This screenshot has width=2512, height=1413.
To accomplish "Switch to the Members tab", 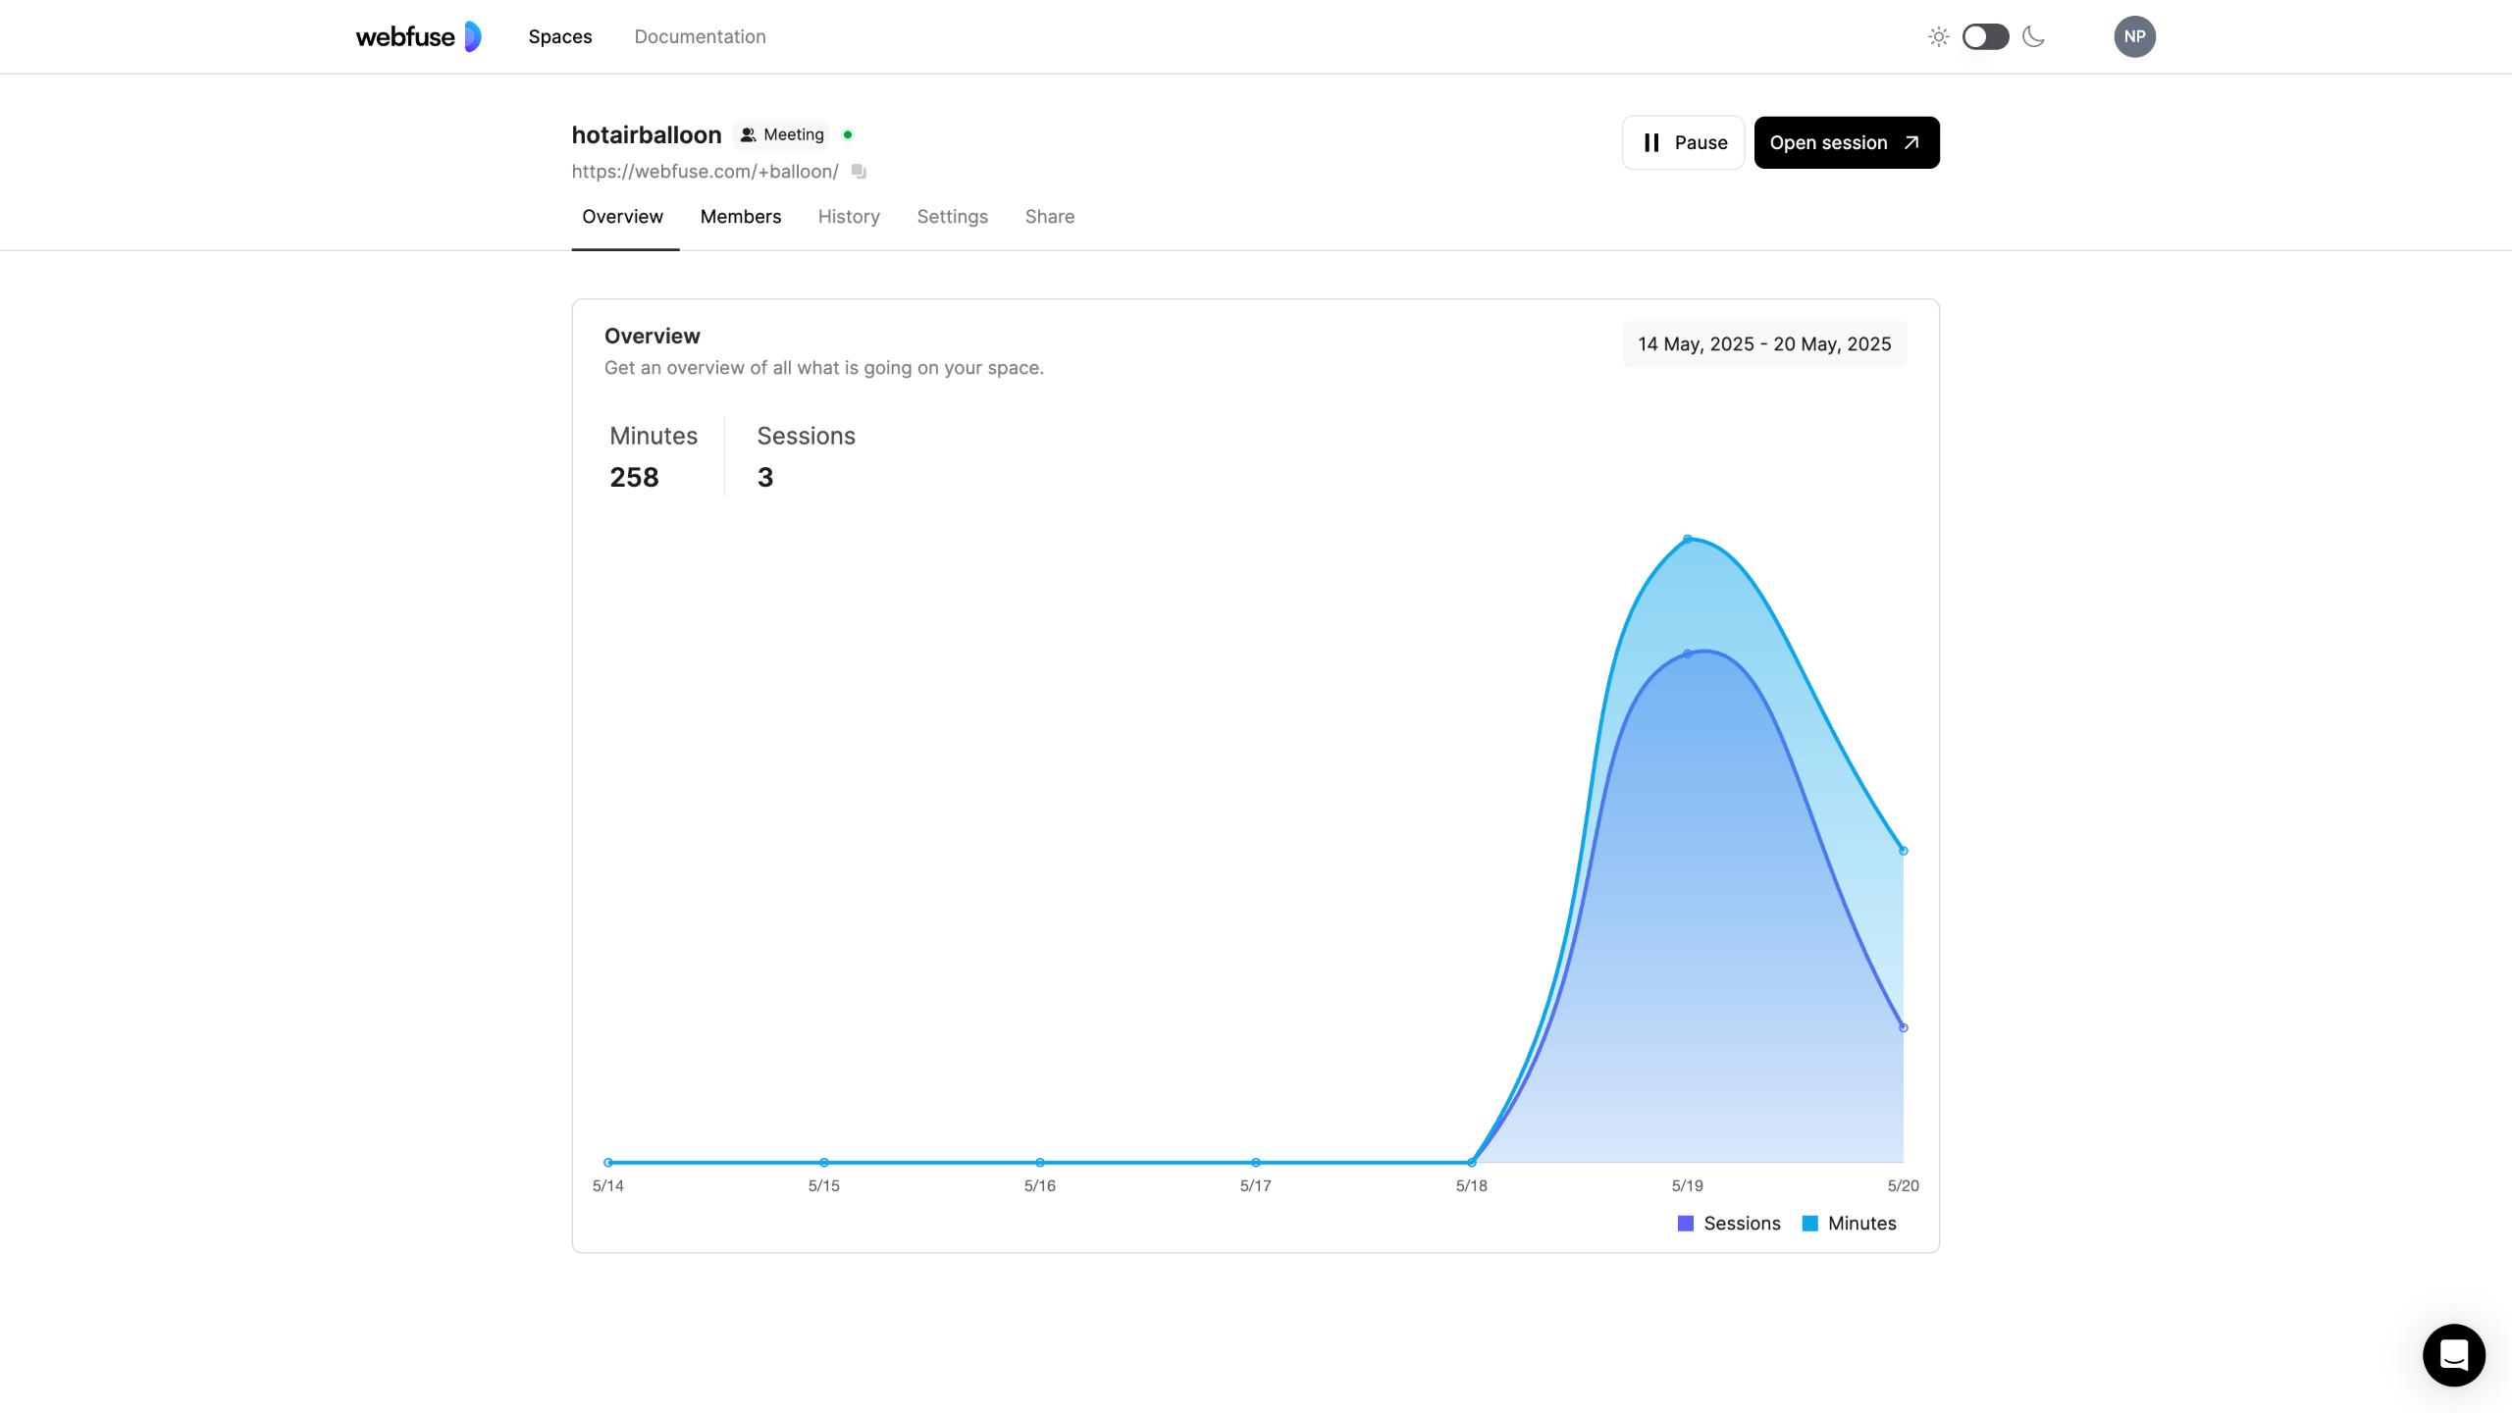I will tap(740, 216).
